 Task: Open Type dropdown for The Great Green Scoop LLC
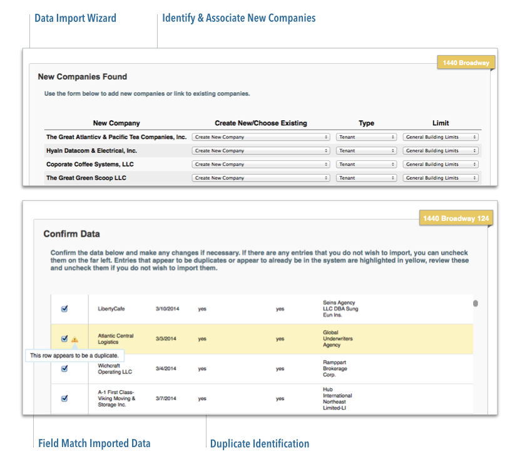366,178
